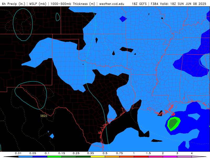210x158 pixels.
Task: Click the green precipitation maximum off the Louisiana coast
Action: 174,124
